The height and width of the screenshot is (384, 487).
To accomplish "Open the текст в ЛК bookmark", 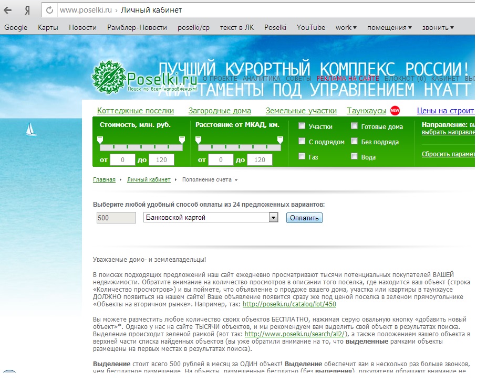I will pos(237,28).
